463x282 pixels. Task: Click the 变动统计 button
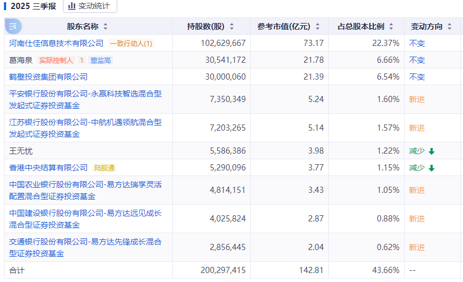tap(90, 6)
